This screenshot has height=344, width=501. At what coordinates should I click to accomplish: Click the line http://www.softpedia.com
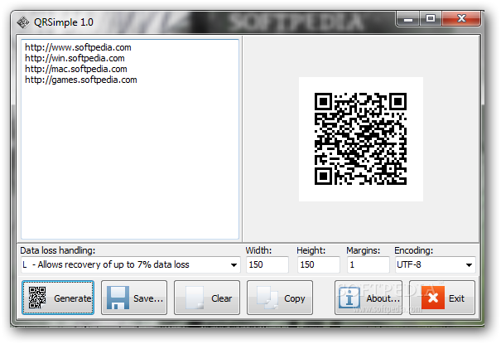pyautogui.click(x=78, y=47)
